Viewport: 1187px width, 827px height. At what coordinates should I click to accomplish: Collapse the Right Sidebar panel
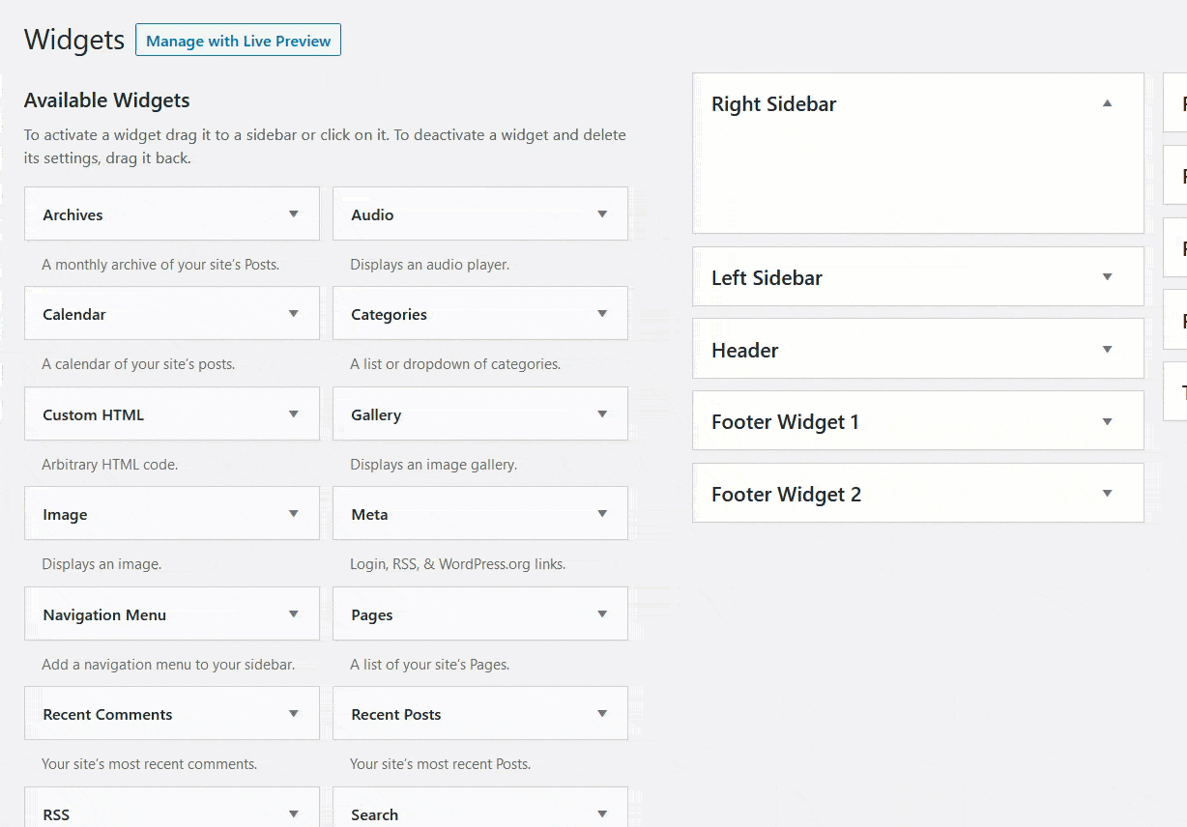(1107, 103)
